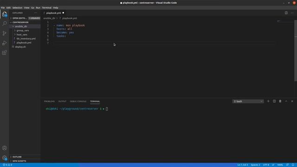This screenshot has width=297, height=167.
Task: Click the errors and warnings status indicator
Action: pos(7,165)
